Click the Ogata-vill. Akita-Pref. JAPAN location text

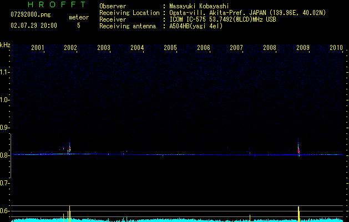pos(247,13)
